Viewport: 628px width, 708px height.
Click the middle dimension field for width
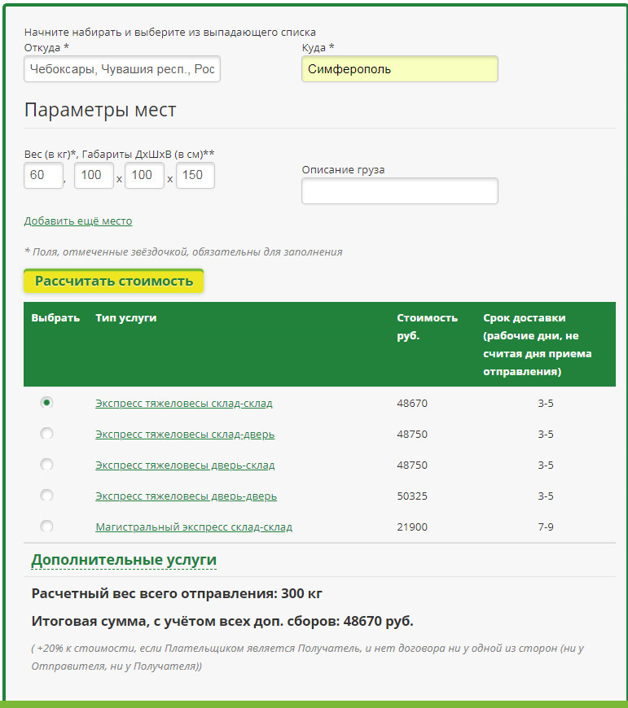[144, 176]
